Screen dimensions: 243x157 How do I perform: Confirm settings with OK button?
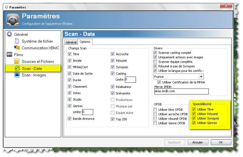click(x=221, y=142)
